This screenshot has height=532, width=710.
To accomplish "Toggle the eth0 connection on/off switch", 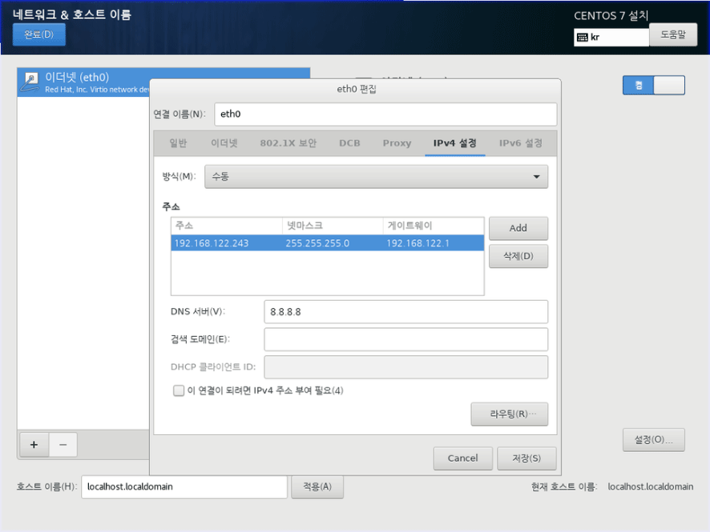I will (x=653, y=85).
